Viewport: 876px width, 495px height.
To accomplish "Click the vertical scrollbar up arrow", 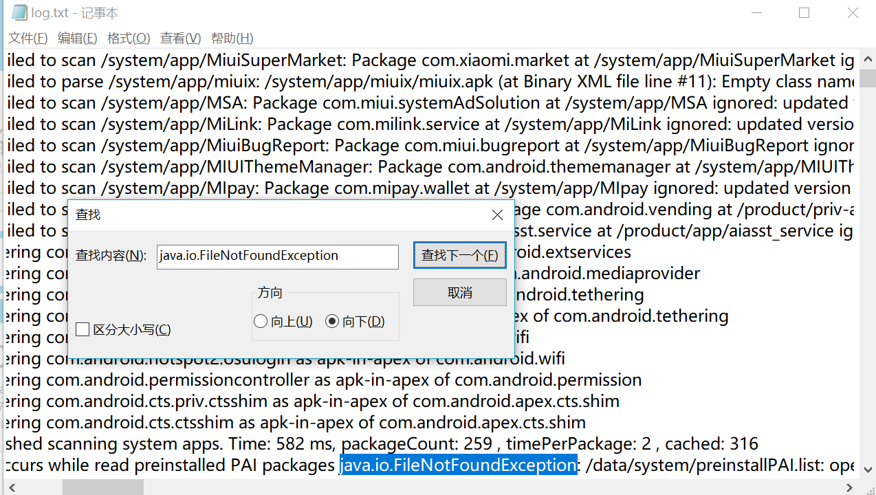I will click(x=868, y=58).
